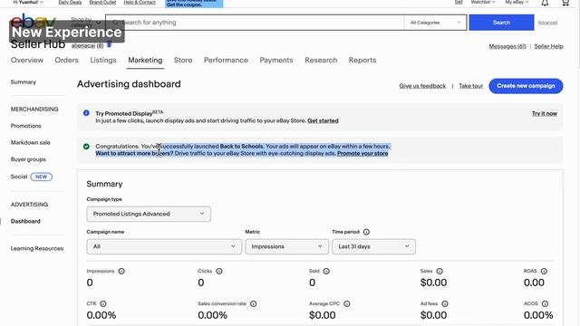Click the Take tour link

tap(471, 86)
